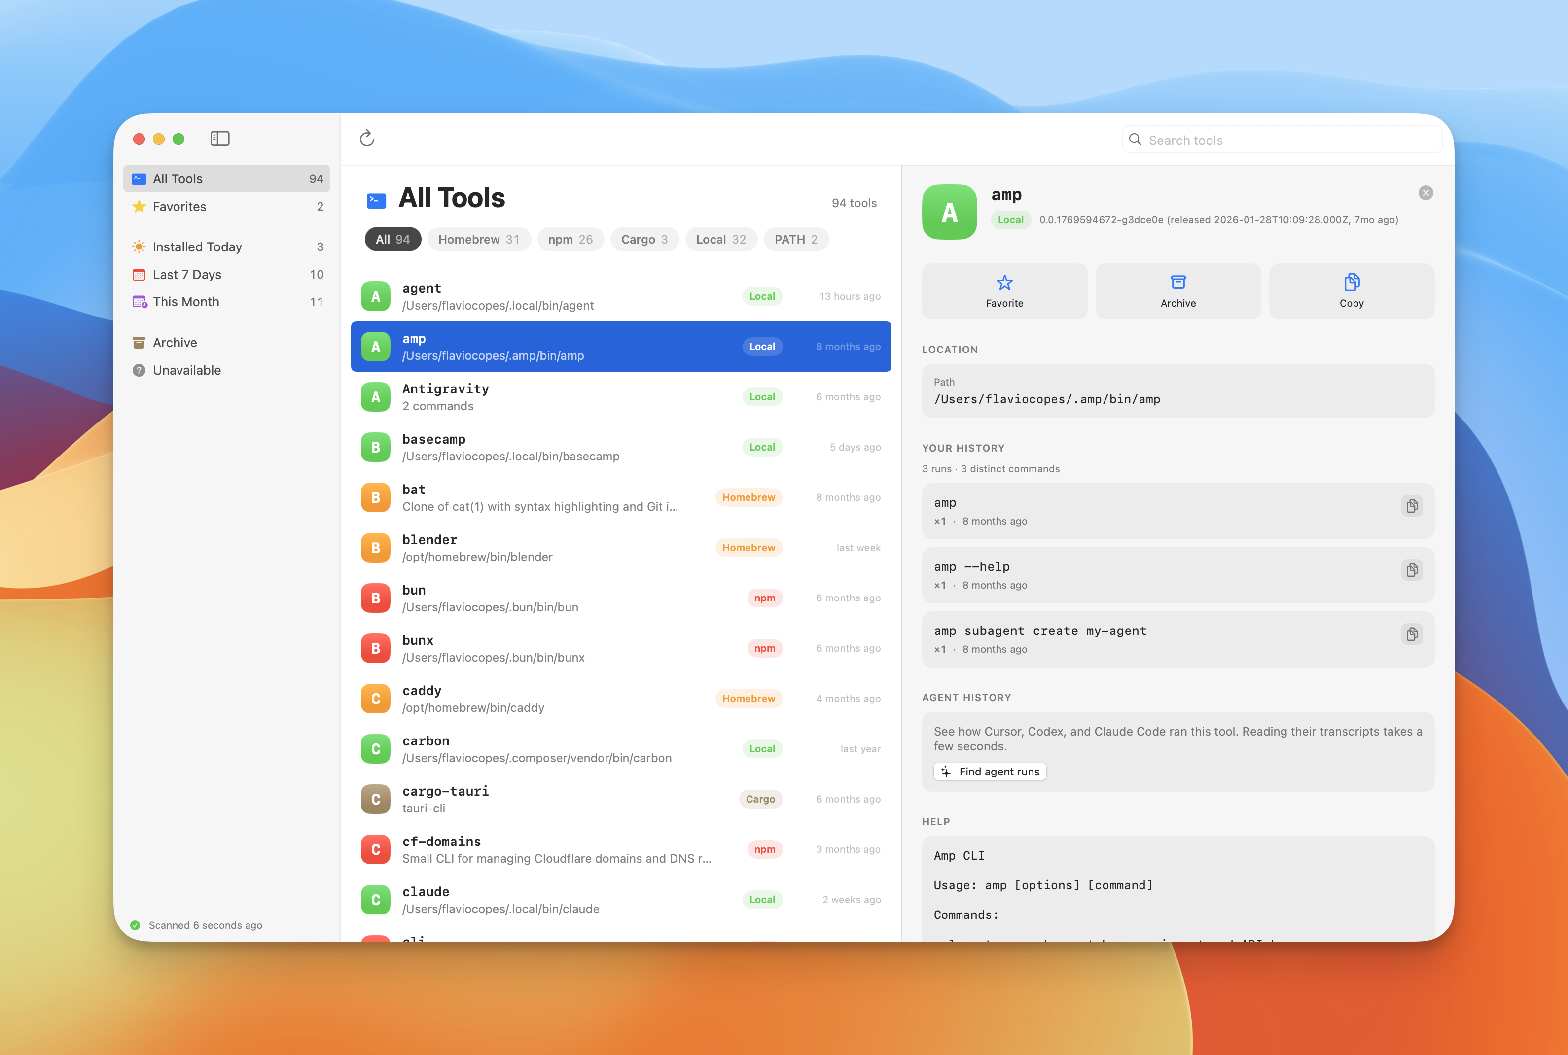Open Installed Today in sidebar

coord(227,247)
